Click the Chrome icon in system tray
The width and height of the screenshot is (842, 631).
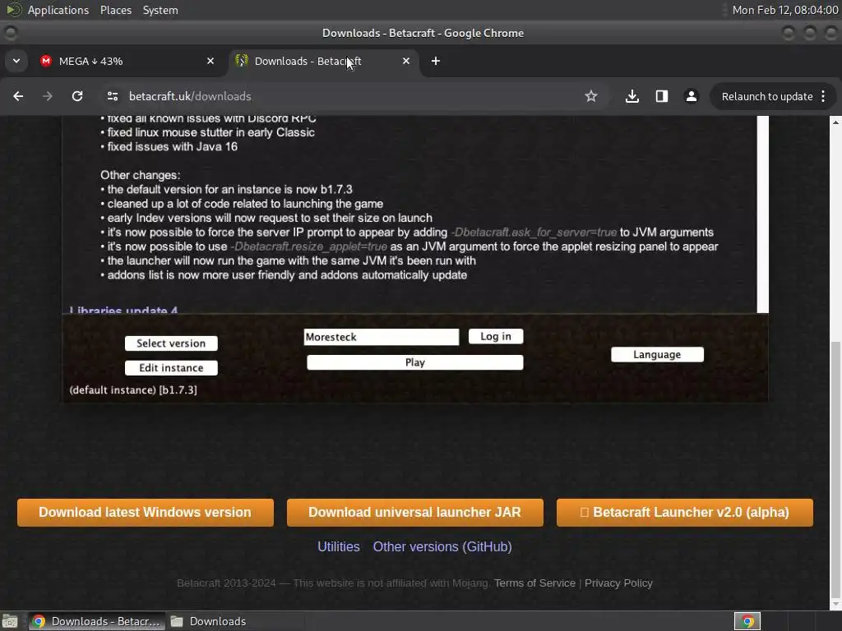click(x=747, y=621)
